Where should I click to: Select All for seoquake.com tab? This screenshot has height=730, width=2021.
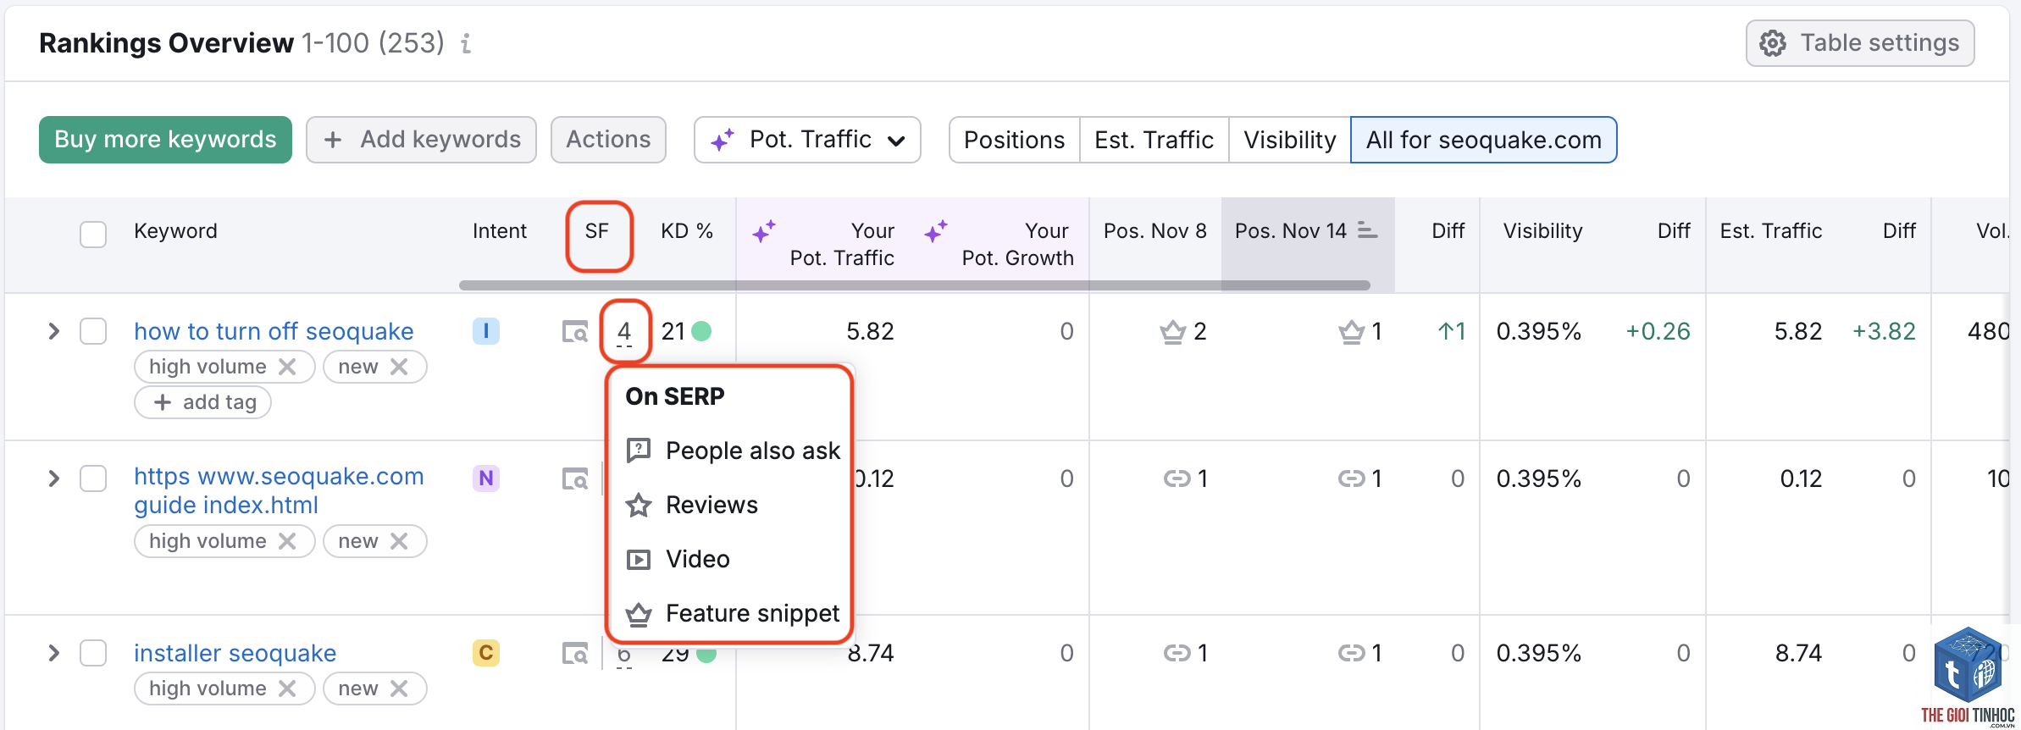(1483, 140)
